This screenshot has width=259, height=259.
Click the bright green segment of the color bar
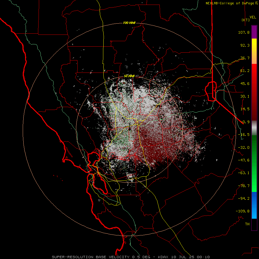click(254, 178)
